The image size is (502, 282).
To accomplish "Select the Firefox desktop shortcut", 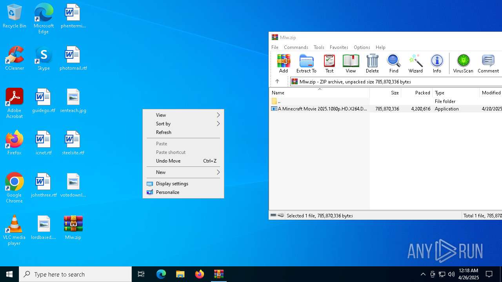I will click(15, 143).
